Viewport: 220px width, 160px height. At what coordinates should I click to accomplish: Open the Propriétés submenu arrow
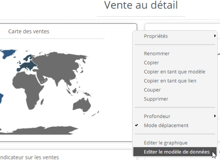tap(215, 36)
